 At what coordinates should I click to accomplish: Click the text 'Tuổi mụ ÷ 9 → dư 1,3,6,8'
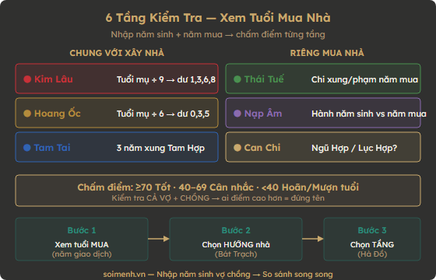click(x=167, y=79)
